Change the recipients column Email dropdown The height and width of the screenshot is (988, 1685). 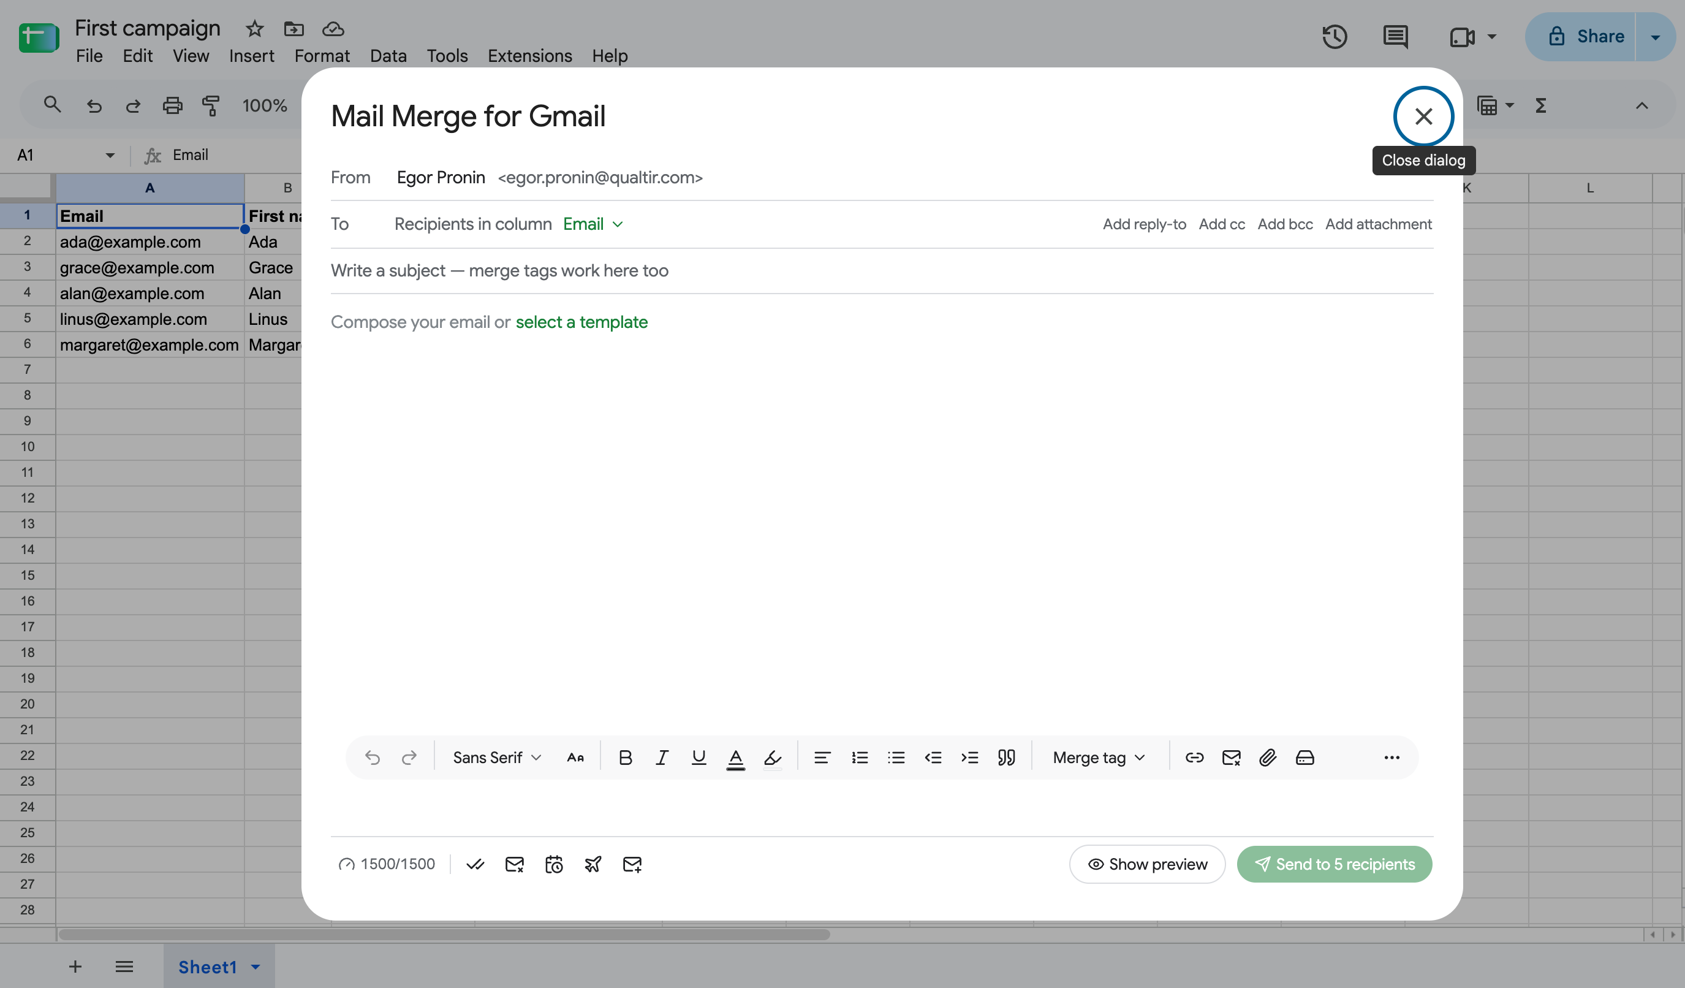click(x=593, y=224)
